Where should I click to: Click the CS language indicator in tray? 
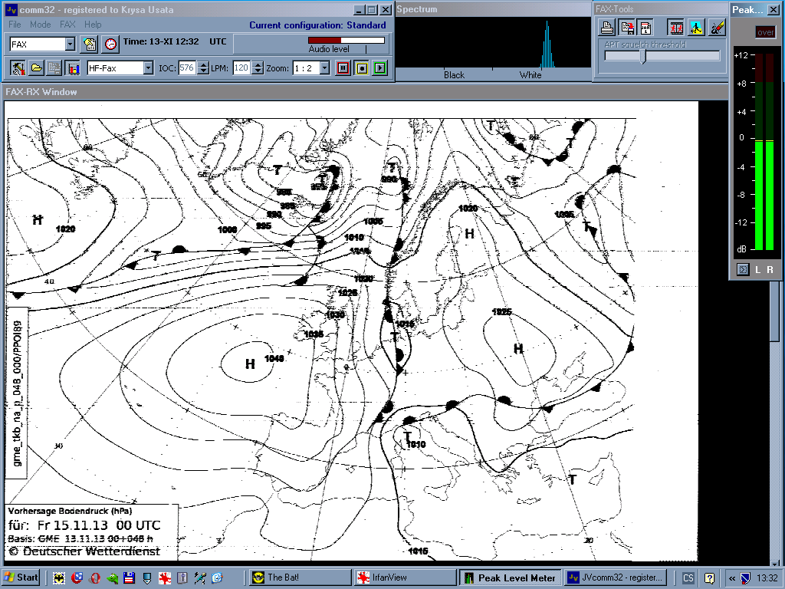point(688,578)
